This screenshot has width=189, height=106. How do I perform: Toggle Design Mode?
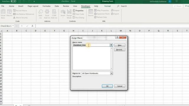click(69, 14)
